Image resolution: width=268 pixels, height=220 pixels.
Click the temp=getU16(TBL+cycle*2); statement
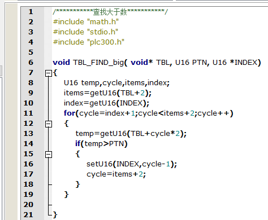click(x=131, y=134)
